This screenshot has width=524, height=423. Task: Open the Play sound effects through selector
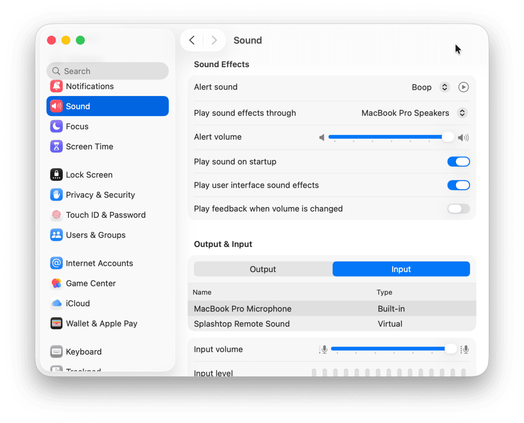pos(462,113)
